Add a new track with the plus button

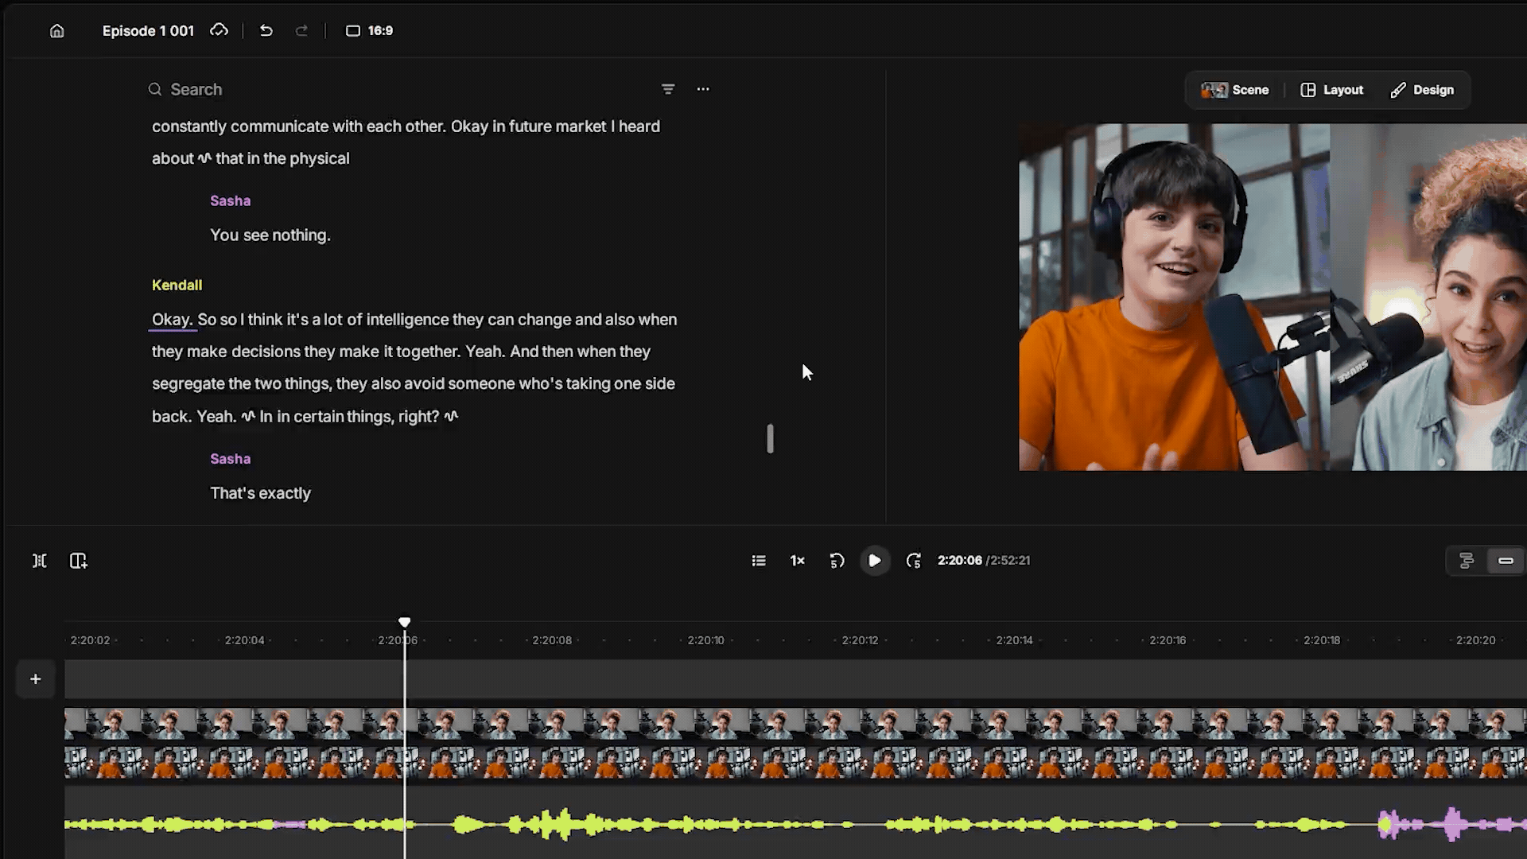click(35, 679)
